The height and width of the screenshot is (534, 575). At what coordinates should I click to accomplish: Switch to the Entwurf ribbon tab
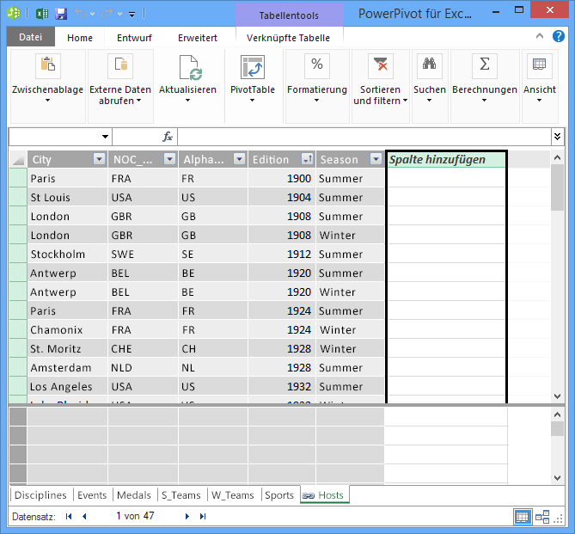pyautogui.click(x=134, y=38)
